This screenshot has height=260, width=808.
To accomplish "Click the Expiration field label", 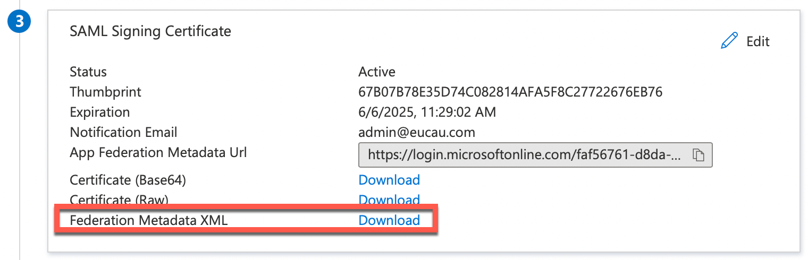I will (x=99, y=112).
